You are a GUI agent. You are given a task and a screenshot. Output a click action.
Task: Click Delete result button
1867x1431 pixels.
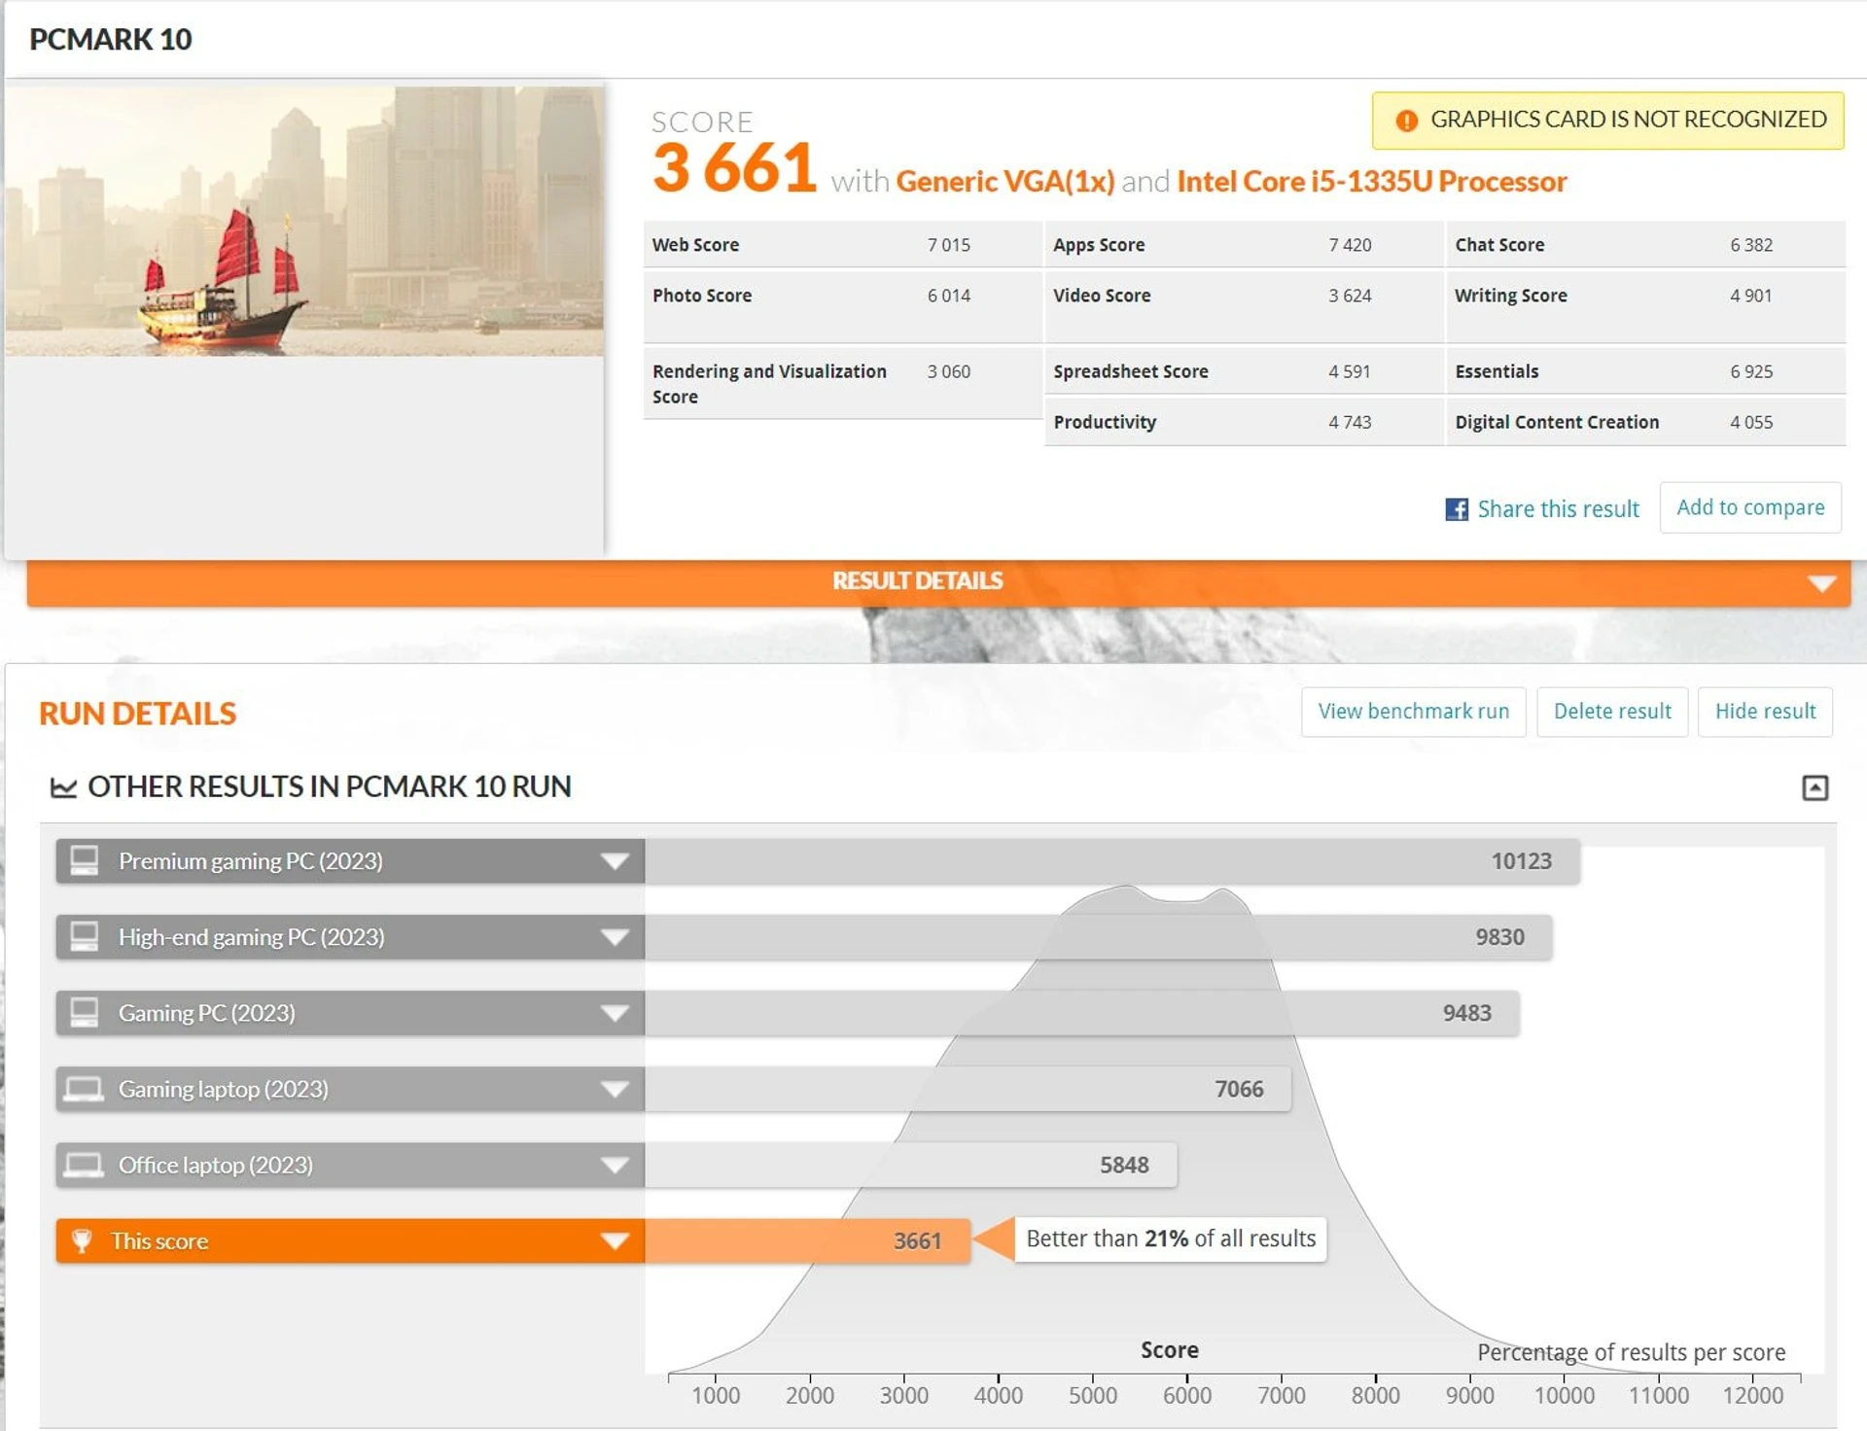point(1612,712)
